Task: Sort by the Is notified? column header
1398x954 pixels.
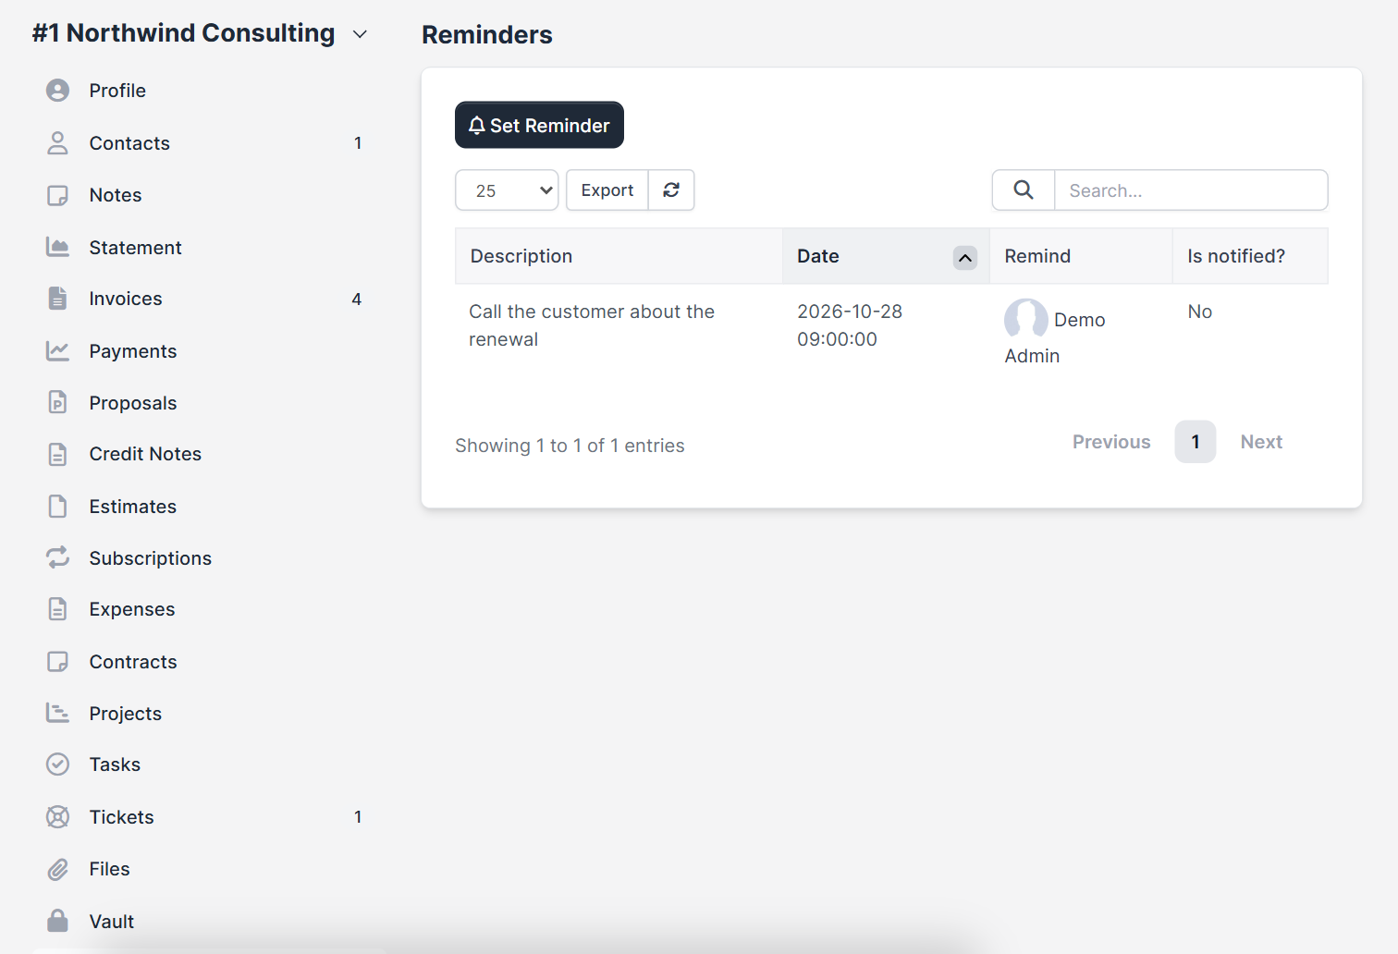Action: pyautogui.click(x=1250, y=256)
